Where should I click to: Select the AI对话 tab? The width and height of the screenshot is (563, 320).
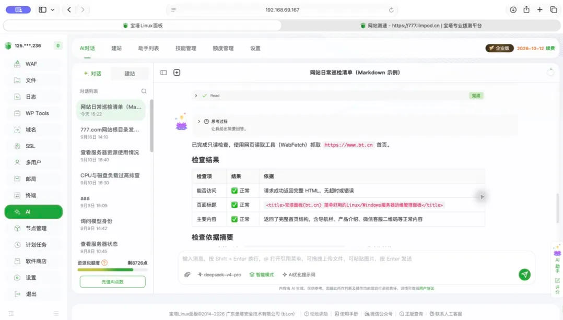coord(87,48)
